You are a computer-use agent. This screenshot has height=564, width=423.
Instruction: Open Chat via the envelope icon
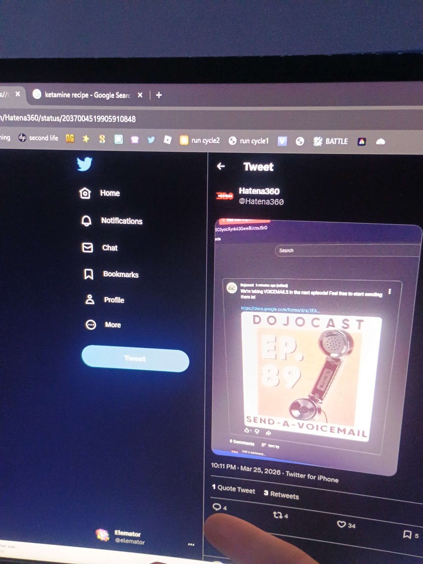(x=86, y=248)
